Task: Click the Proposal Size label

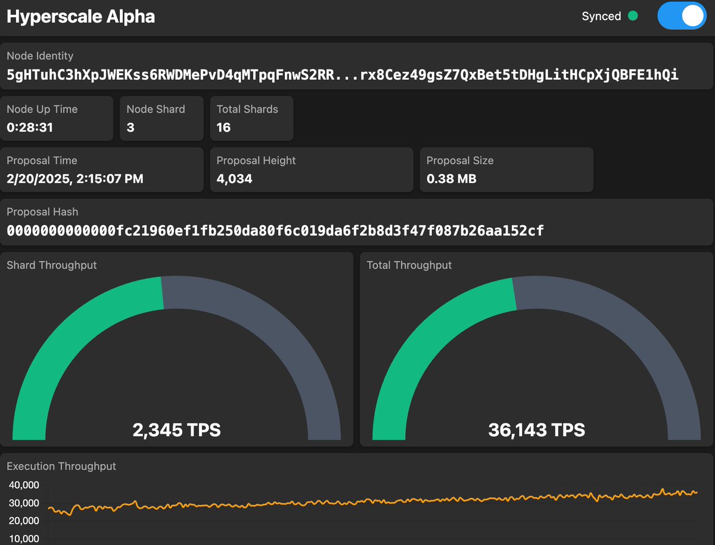Action: pos(460,161)
